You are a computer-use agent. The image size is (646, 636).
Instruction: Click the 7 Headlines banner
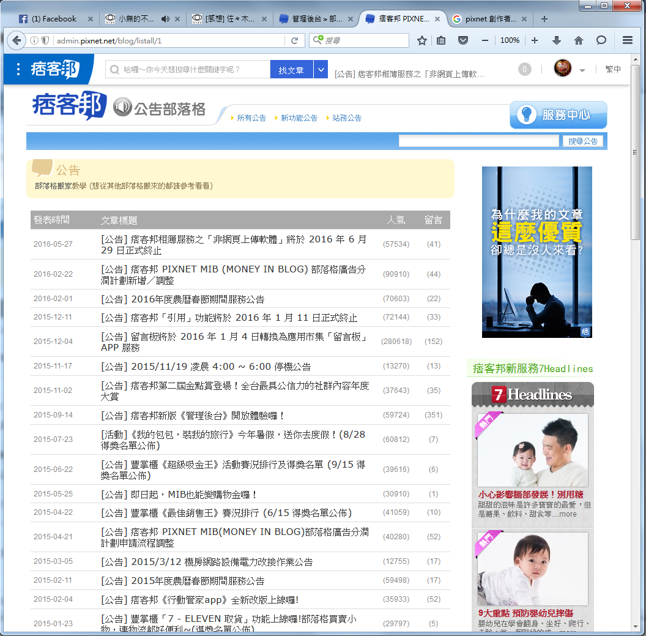click(533, 394)
